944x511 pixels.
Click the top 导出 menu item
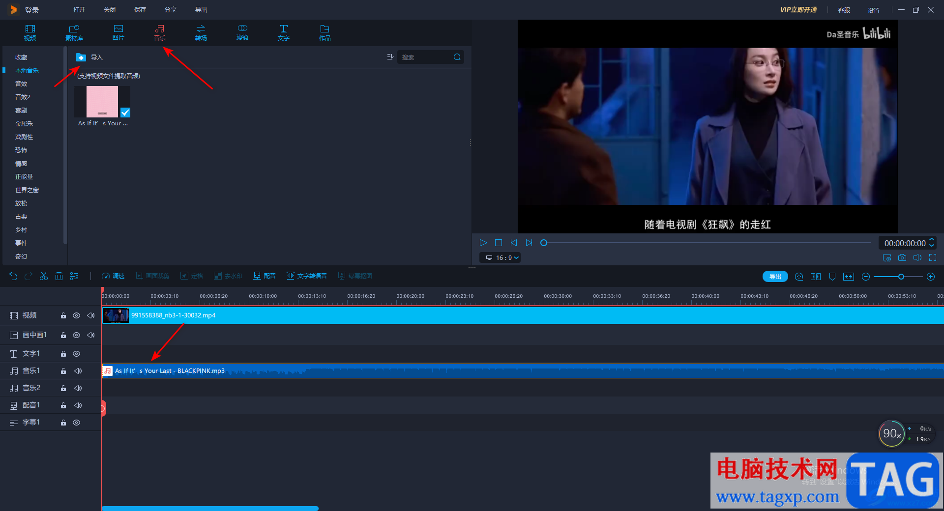[201, 10]
